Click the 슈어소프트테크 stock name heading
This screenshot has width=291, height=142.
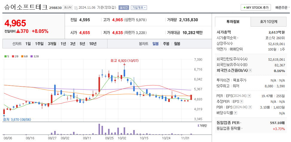(x=26, y=7)
